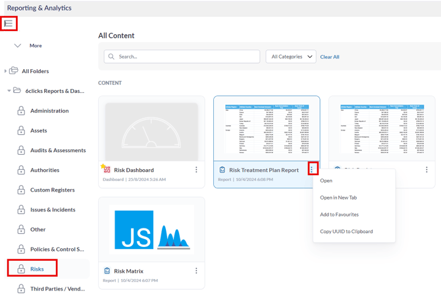Click the Reporting & Analytics header title
Screen dimensions: 441x295
click(39, 8)
